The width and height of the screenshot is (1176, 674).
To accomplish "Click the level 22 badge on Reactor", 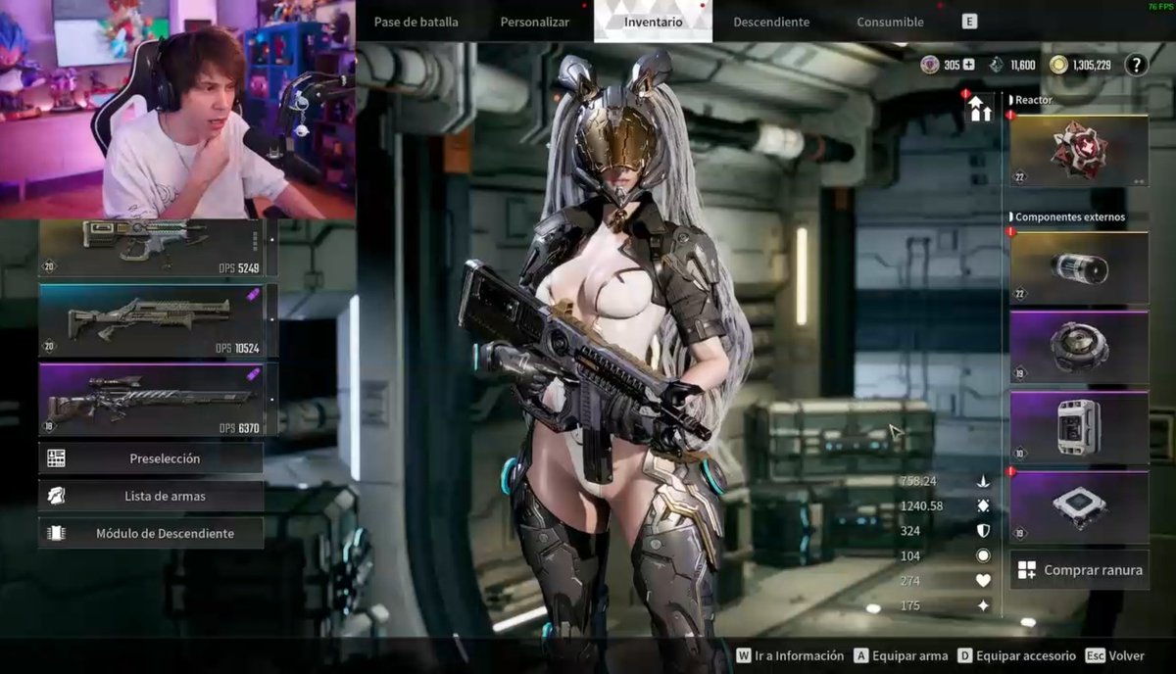I will [1020, 177].
